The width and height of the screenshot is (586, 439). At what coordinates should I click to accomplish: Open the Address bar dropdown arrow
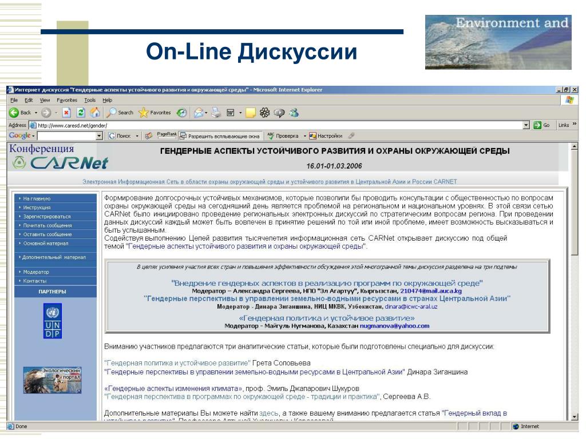(x=526, y=125)
